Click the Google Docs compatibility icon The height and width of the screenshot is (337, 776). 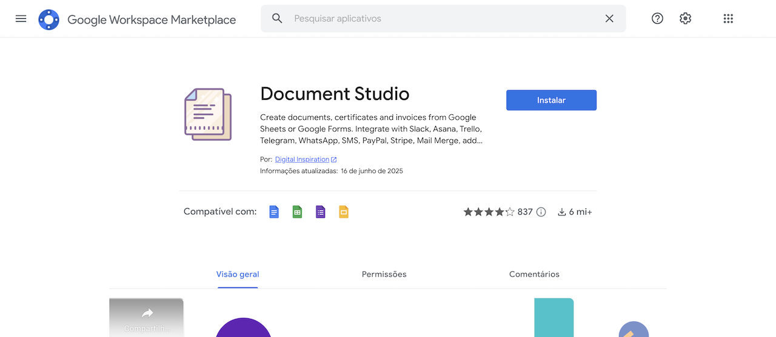coord(274,212)
